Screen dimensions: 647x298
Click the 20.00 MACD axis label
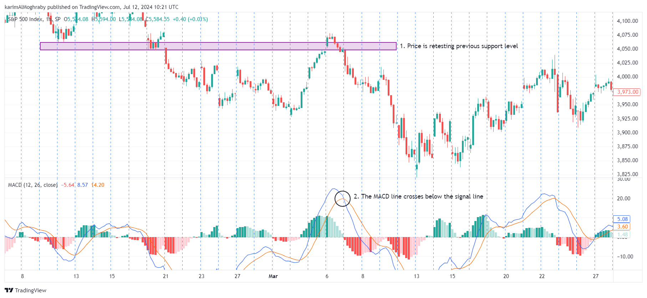623,199
